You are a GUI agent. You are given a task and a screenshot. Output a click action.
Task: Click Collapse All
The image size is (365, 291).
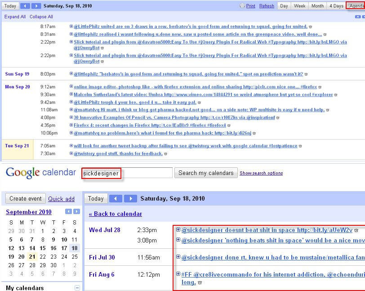[41, 17]
